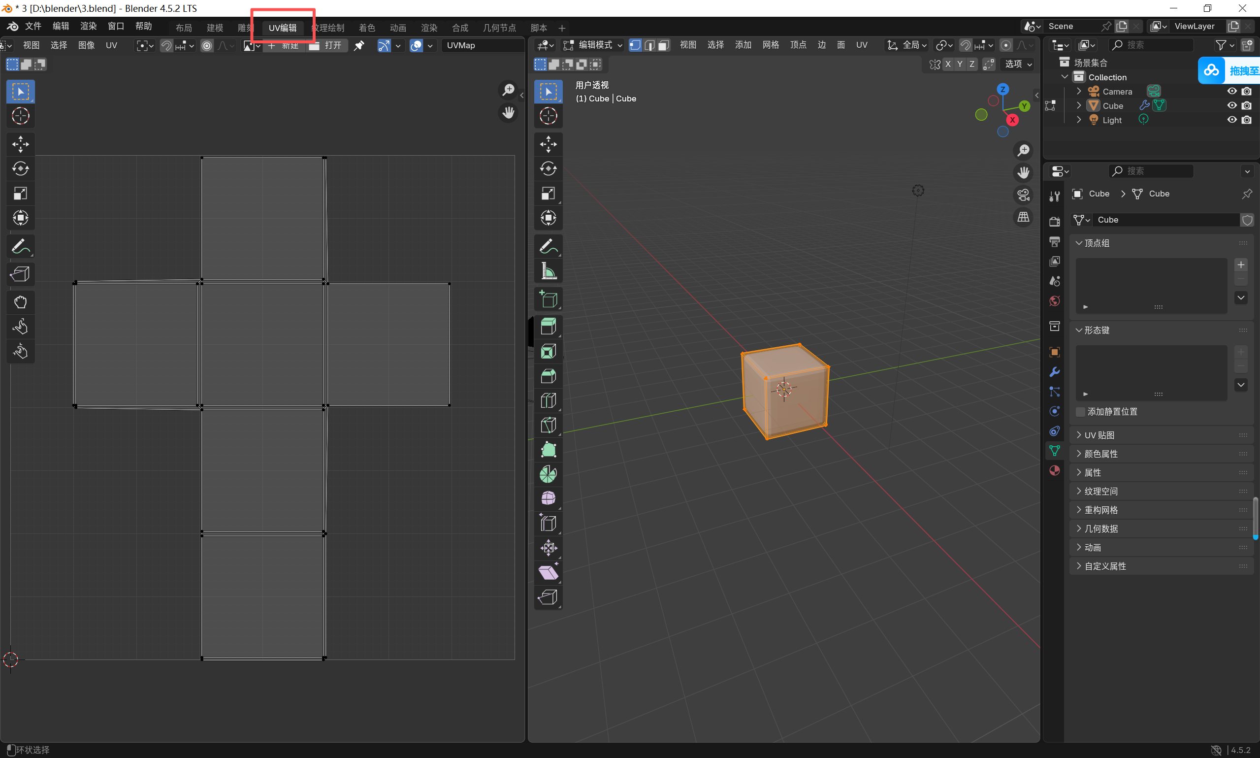Select the Rip Region tool in UV editor
This screenshot has height=758, width=1260.
coord(20,274)
